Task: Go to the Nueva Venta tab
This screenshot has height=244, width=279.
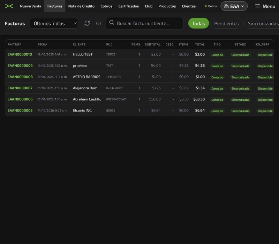Action: click(x=31, y=6)
